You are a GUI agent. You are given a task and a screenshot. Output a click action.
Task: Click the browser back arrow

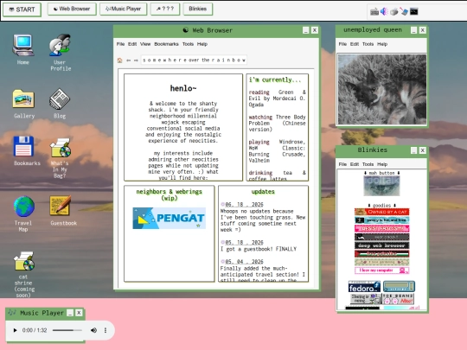pos(128,60)
